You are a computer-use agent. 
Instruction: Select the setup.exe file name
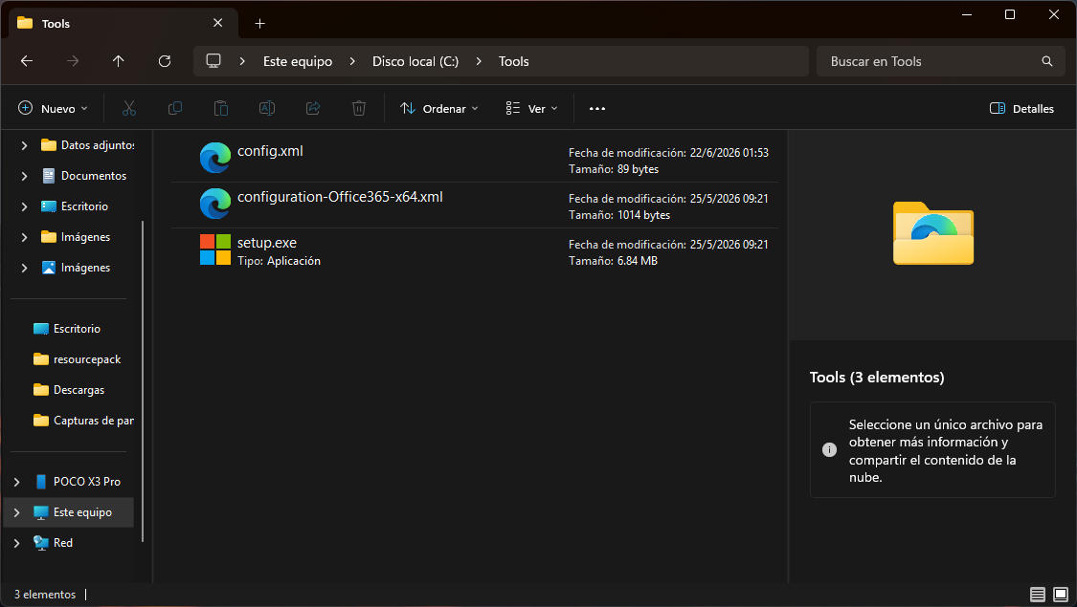(x=266, y=243)
